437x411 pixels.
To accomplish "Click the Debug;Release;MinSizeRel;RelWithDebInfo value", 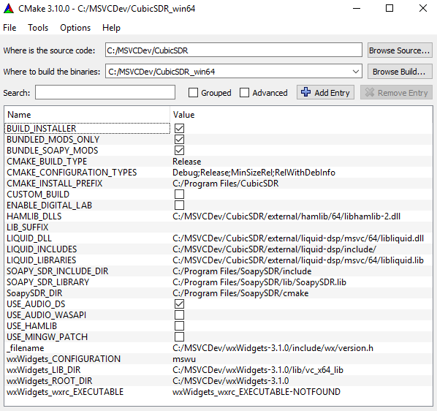I will click(254, 173).
